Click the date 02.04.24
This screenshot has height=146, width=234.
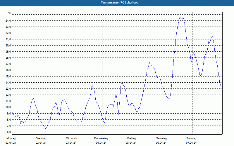point(41,143)
